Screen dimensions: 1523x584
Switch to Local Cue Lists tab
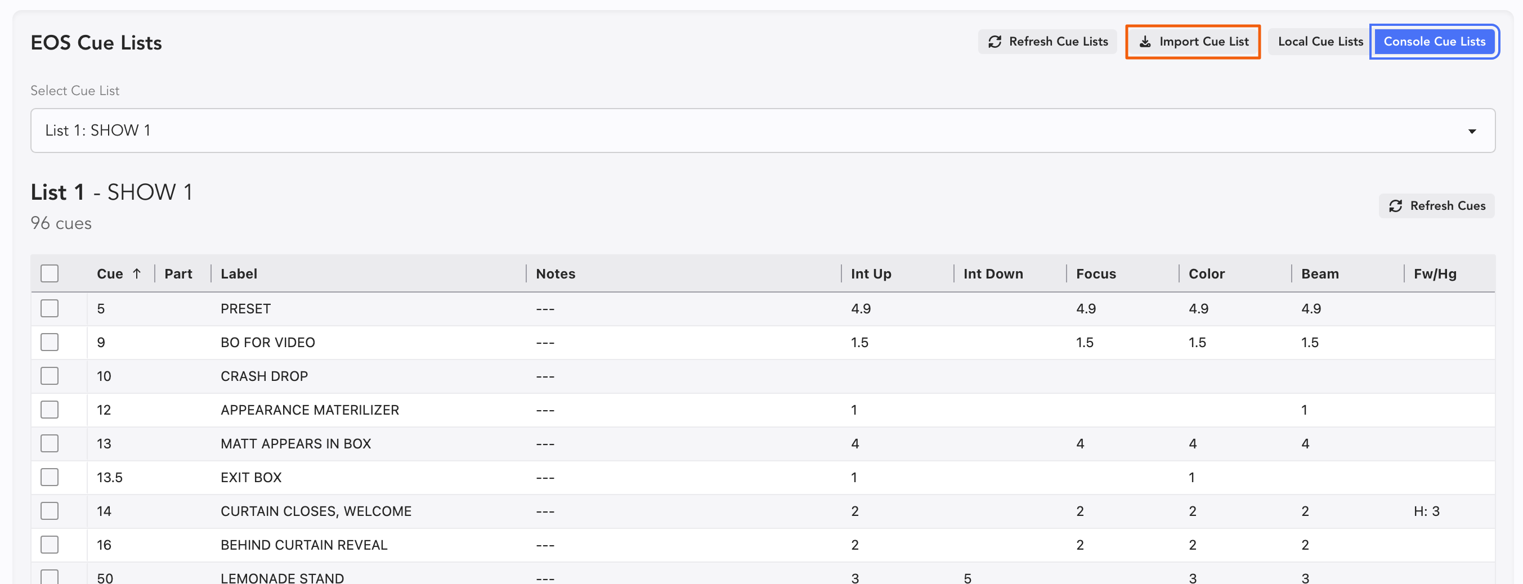[1320, 42]
